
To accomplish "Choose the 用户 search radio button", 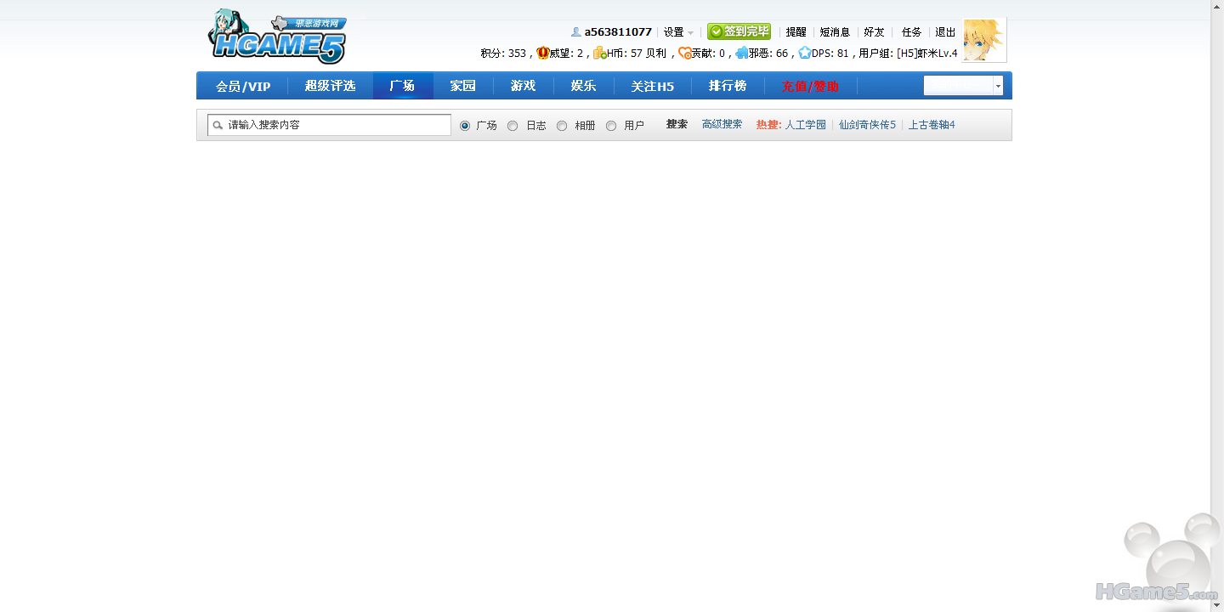I will pyautogui.click(x=611, y=126).
